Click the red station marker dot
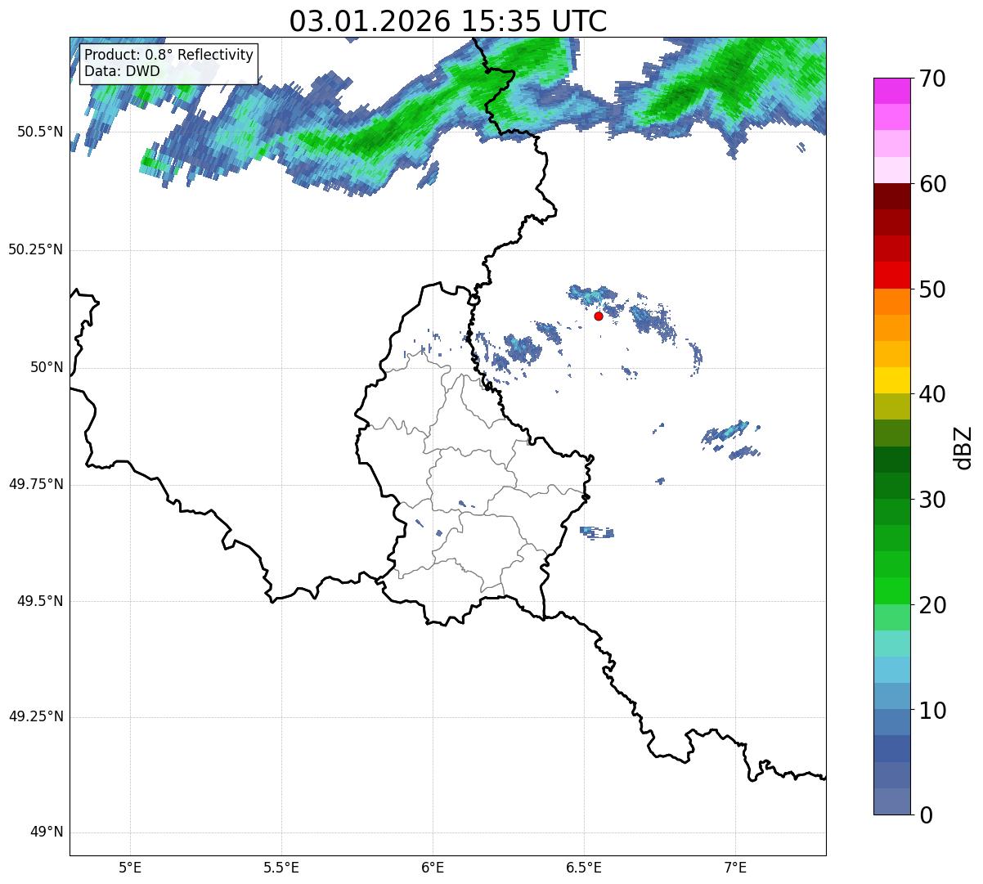Viewport: 983px width, 884px height. [599, 316]
